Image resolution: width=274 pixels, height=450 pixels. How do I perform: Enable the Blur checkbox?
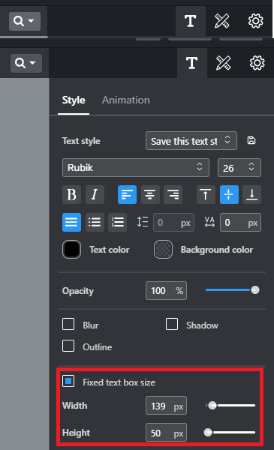coord(68,324)
